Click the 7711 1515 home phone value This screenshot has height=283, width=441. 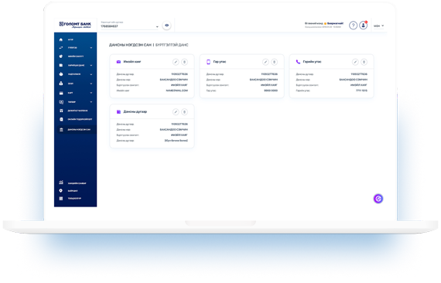[361, 90]
